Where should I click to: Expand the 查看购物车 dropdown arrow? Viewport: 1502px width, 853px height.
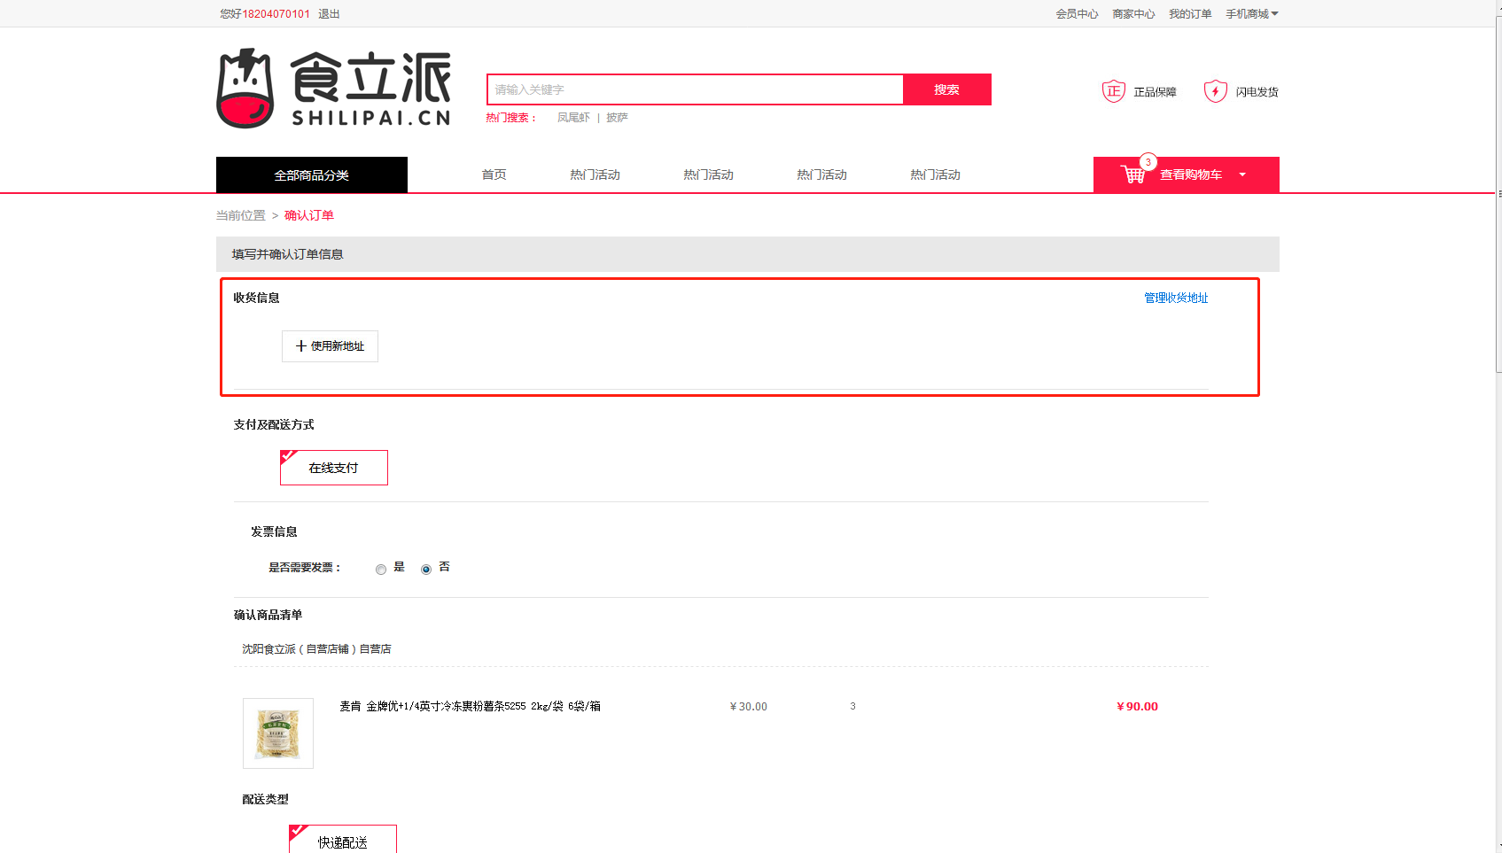click(1242, 174)
